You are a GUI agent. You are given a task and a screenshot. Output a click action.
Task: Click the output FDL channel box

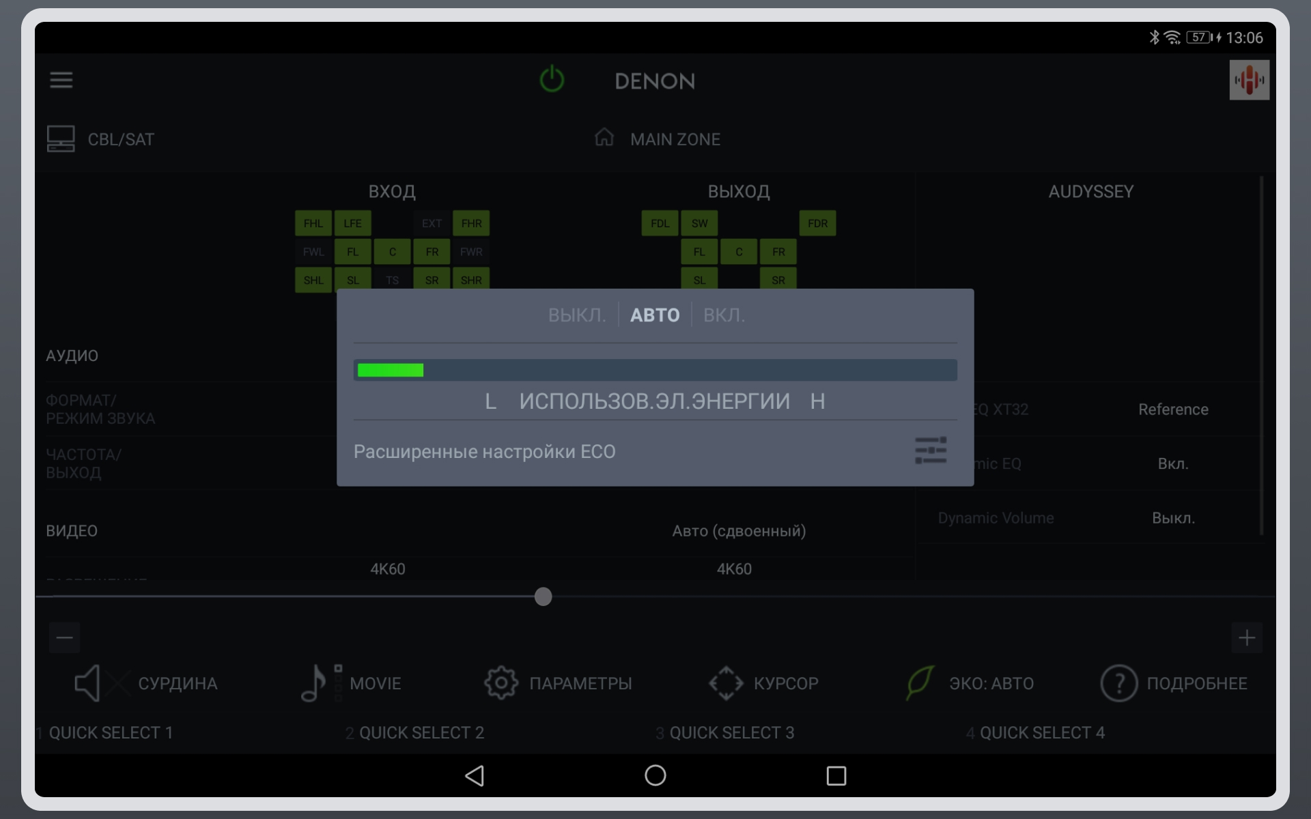click(660, 223)
